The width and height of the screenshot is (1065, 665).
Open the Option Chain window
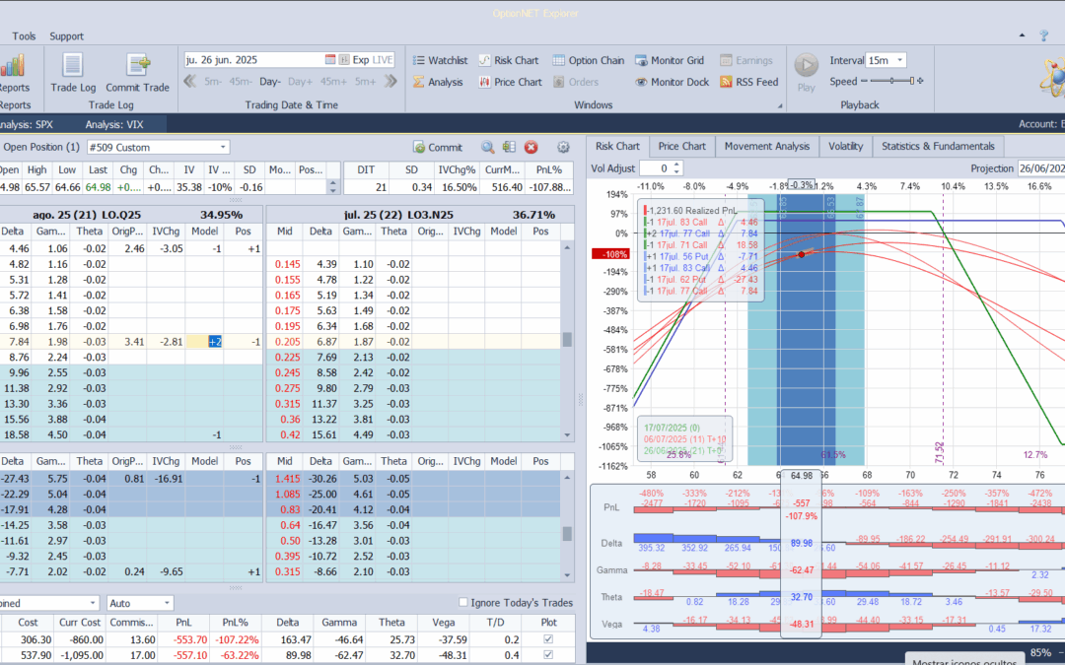click(x=589, y=60)
